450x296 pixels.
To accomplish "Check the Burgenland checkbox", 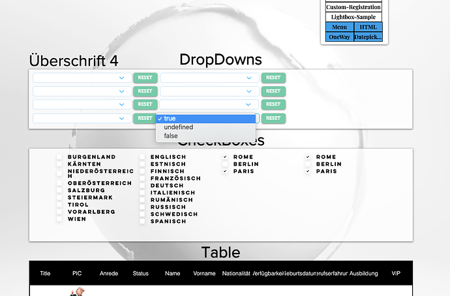I will [x=59, y=157].
